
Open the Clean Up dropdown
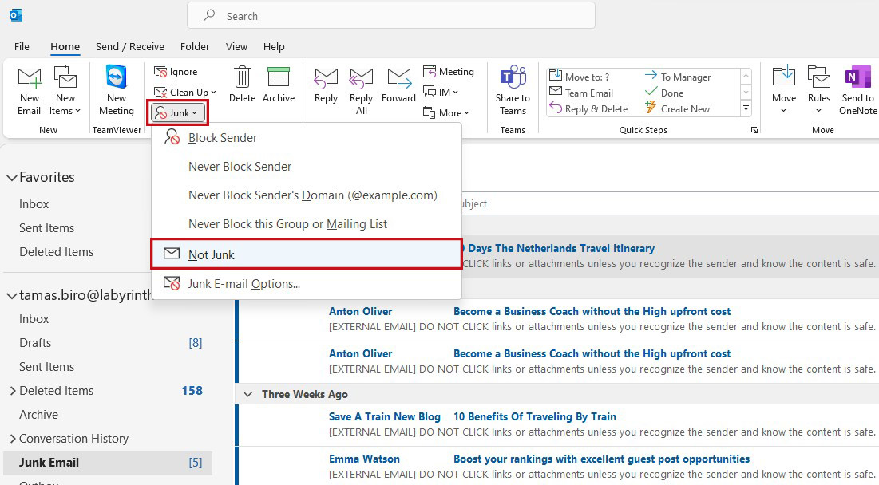(185, 93)
